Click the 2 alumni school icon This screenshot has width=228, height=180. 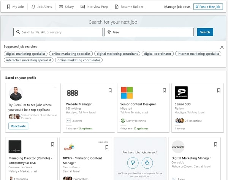click(68, 121)
